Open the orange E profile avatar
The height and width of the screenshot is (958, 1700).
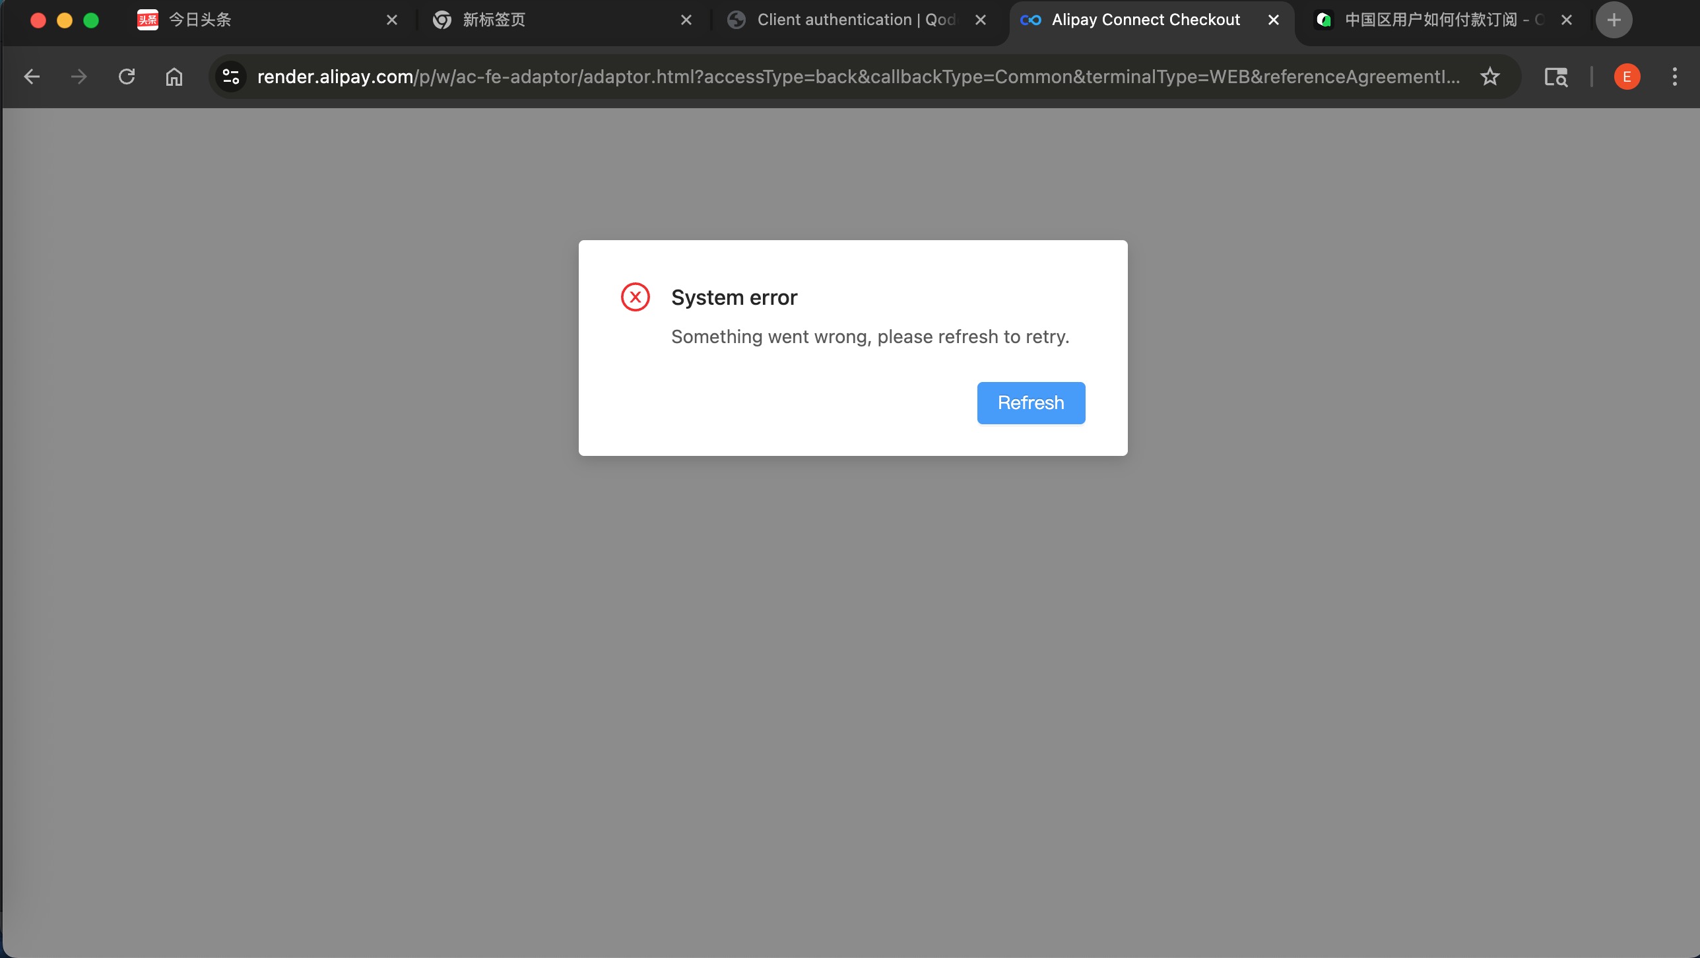(1627, 77)
